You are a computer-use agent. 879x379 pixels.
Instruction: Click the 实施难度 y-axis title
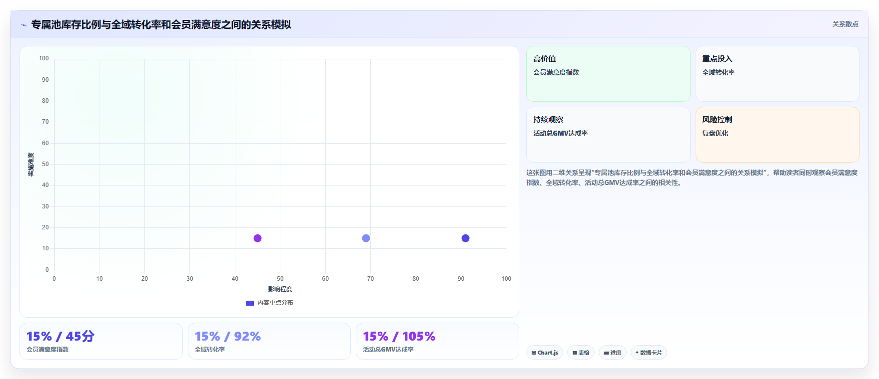pos(31,165)
